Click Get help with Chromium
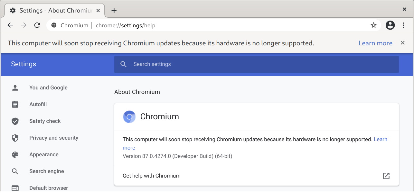The height and width of the screenshot is (193, 414). [151, 176]
